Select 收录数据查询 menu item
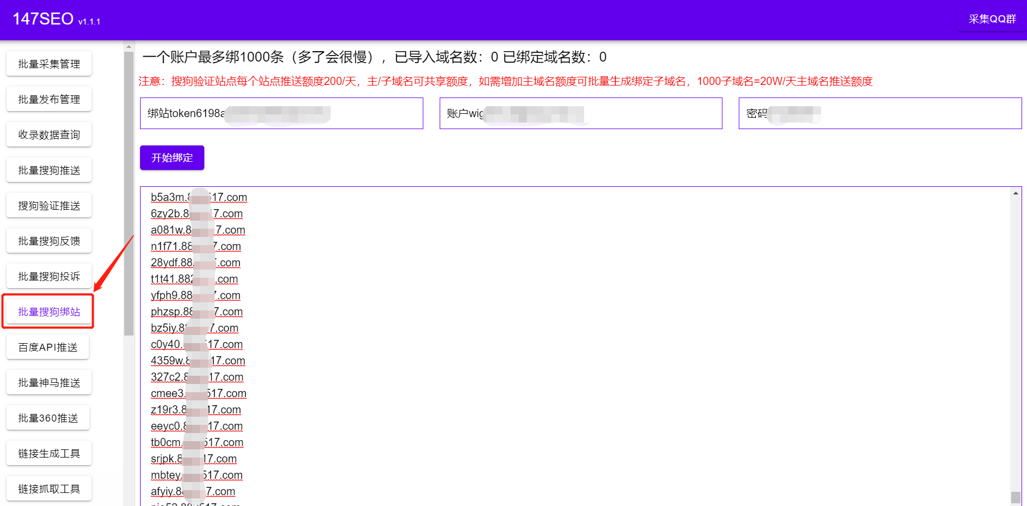The image size is (1027, 506). click(49, 135)
